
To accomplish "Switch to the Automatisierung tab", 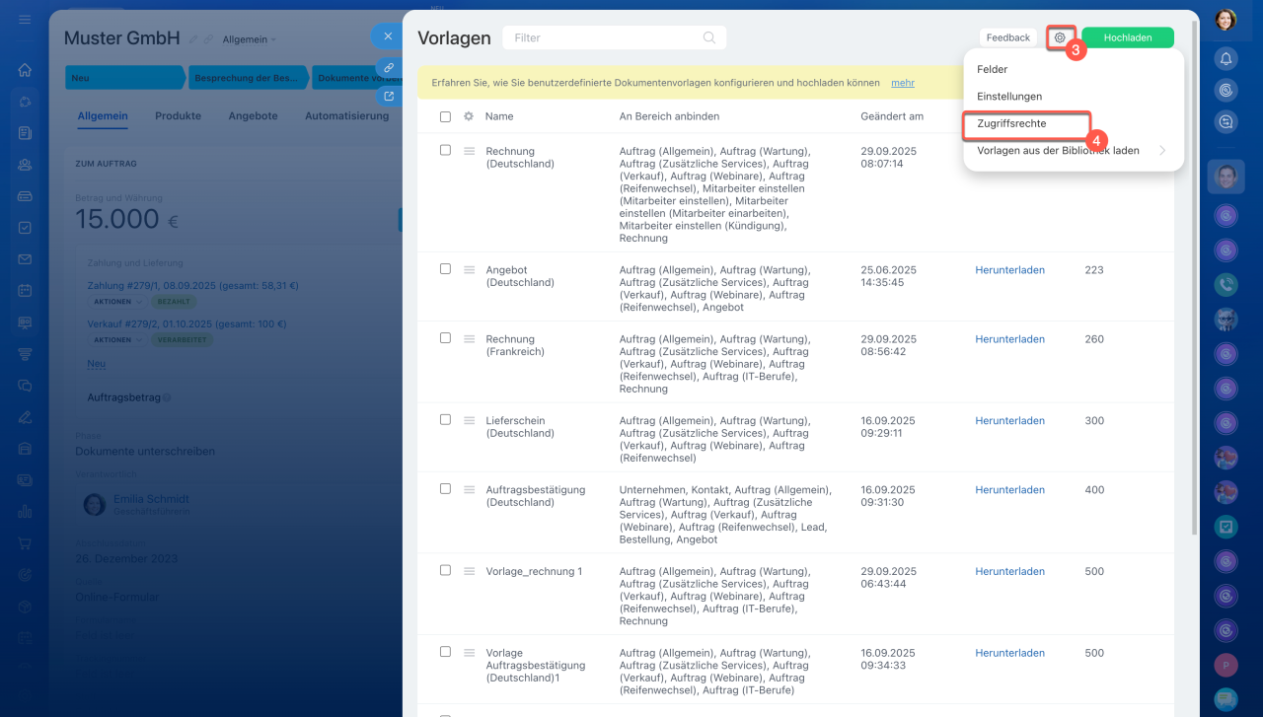I will click(346, 116).
